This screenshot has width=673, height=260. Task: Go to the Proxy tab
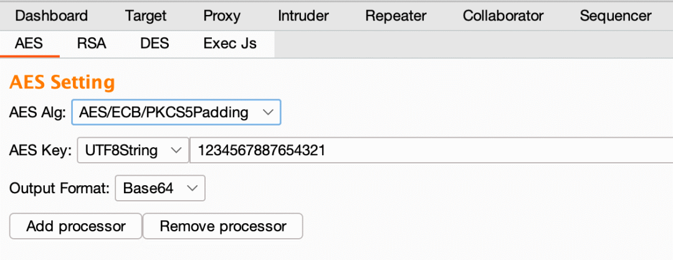(x=222, y=16)
